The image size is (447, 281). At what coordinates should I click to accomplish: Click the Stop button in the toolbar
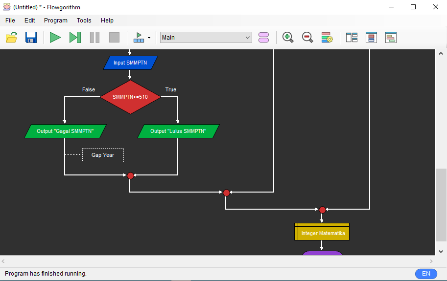114,38
